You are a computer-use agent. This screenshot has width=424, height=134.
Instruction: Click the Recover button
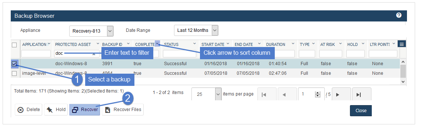(85, 110)
